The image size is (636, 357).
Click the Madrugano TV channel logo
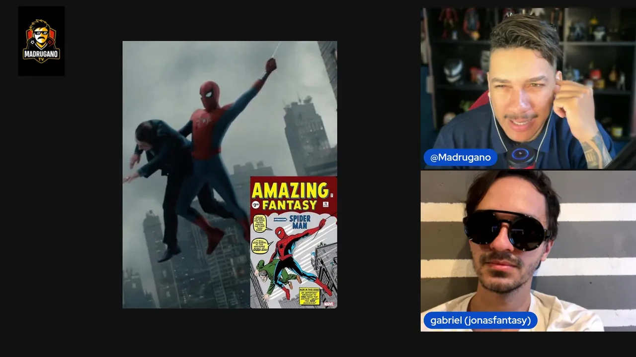41,41
